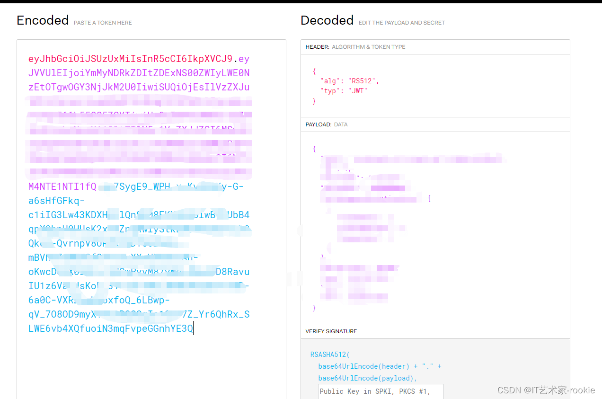Viewport: 602px width, 399px height.
Task: Click 'base64UrlEncode(header) + "." +' line
Action: [380, 366]
